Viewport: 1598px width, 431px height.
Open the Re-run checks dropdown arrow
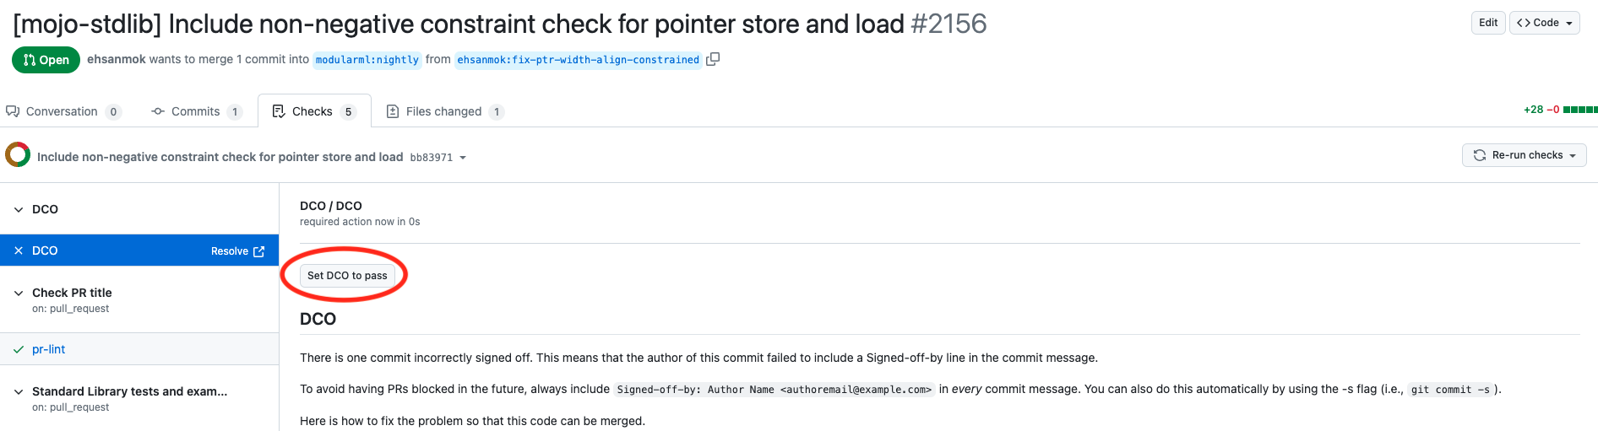[1573, 156]
